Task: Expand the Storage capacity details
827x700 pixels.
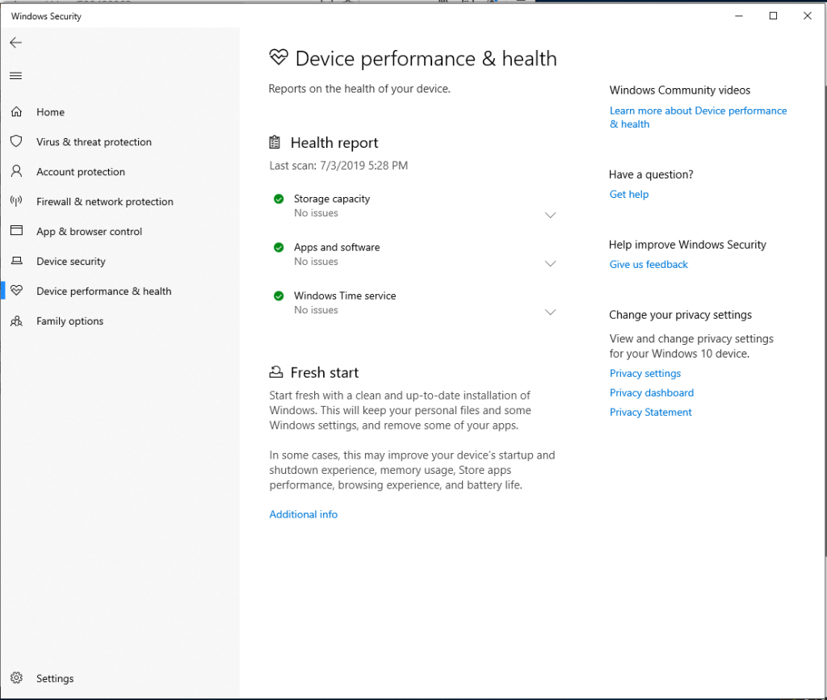Action: [x=550, y=215]
